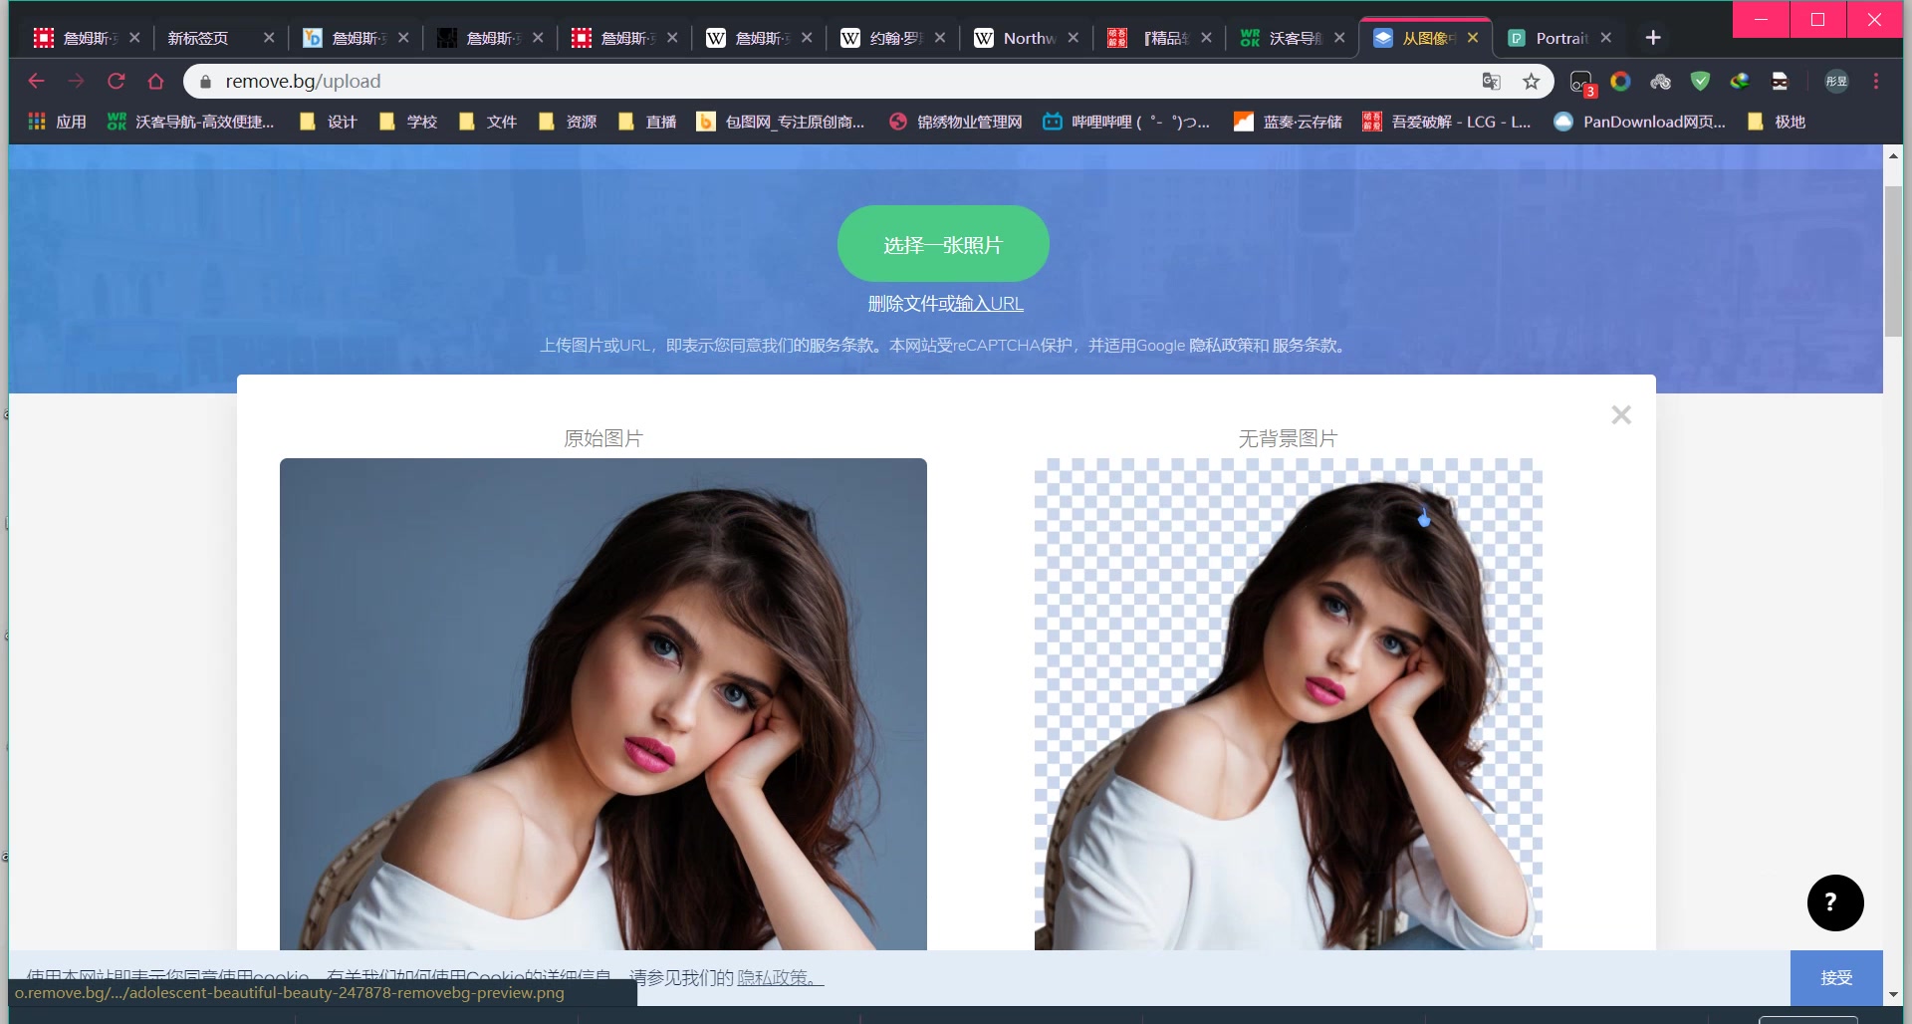Open the Chrome profile avatar
This screenshot has height=1024, width=1912.
(x=1836, y=82)
